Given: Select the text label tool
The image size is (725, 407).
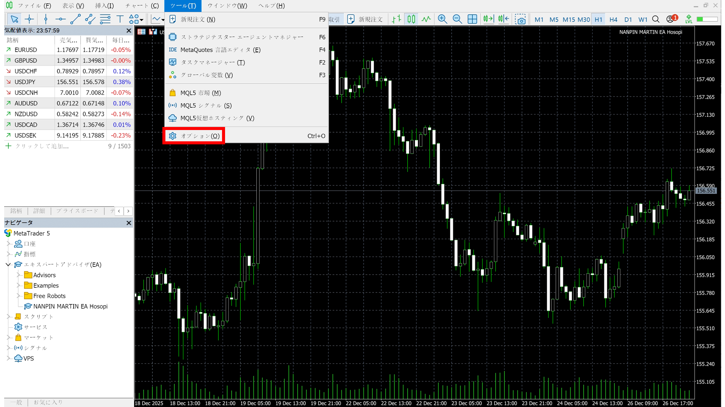Looking at the screenshot, I should coord(120,19).
